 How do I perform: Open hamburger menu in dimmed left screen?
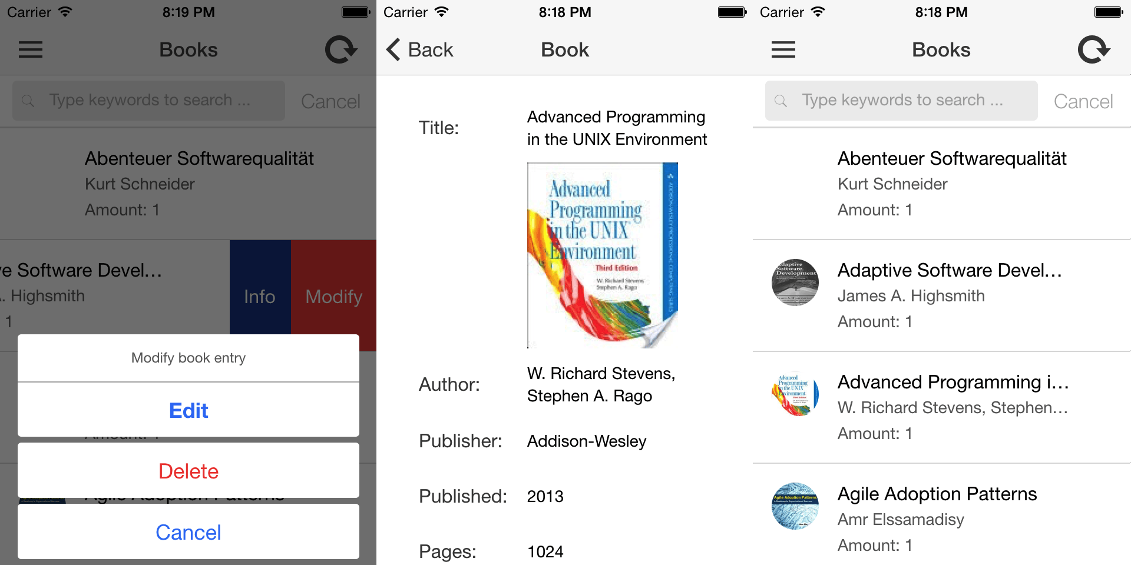point(31,49)
